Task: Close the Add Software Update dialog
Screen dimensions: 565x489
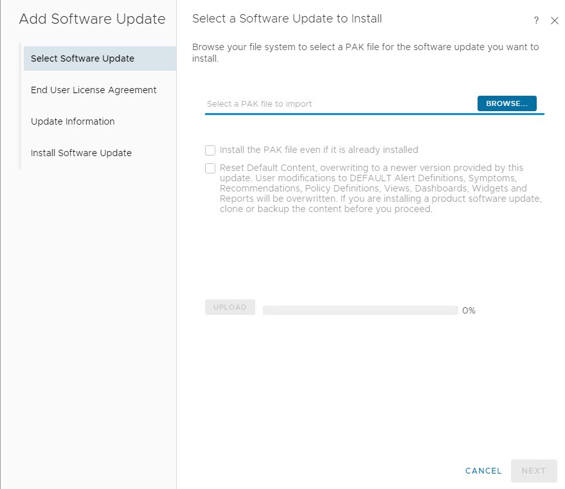Action: tap(555, 21)
